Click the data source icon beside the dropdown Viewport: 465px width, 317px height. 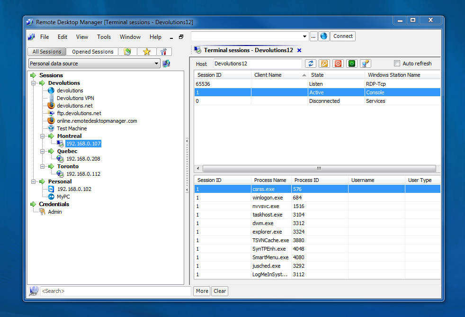coord(166,63)
